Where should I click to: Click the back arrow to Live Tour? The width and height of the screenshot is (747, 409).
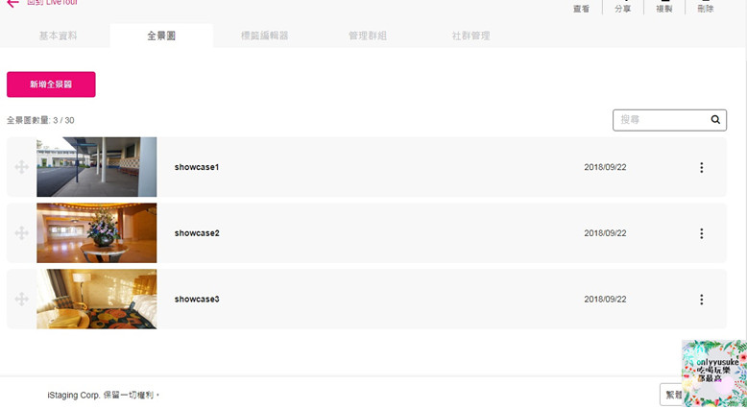tap(12, 4)
